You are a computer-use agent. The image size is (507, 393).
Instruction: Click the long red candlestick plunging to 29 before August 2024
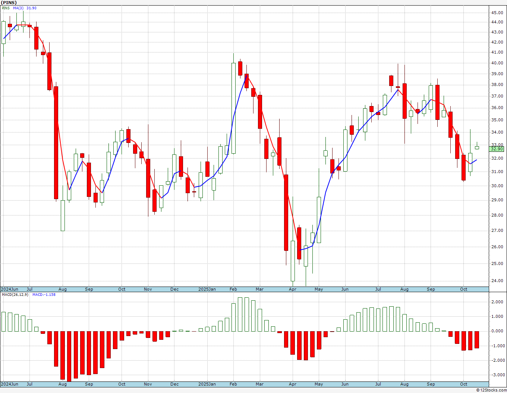tap(56, 143)
